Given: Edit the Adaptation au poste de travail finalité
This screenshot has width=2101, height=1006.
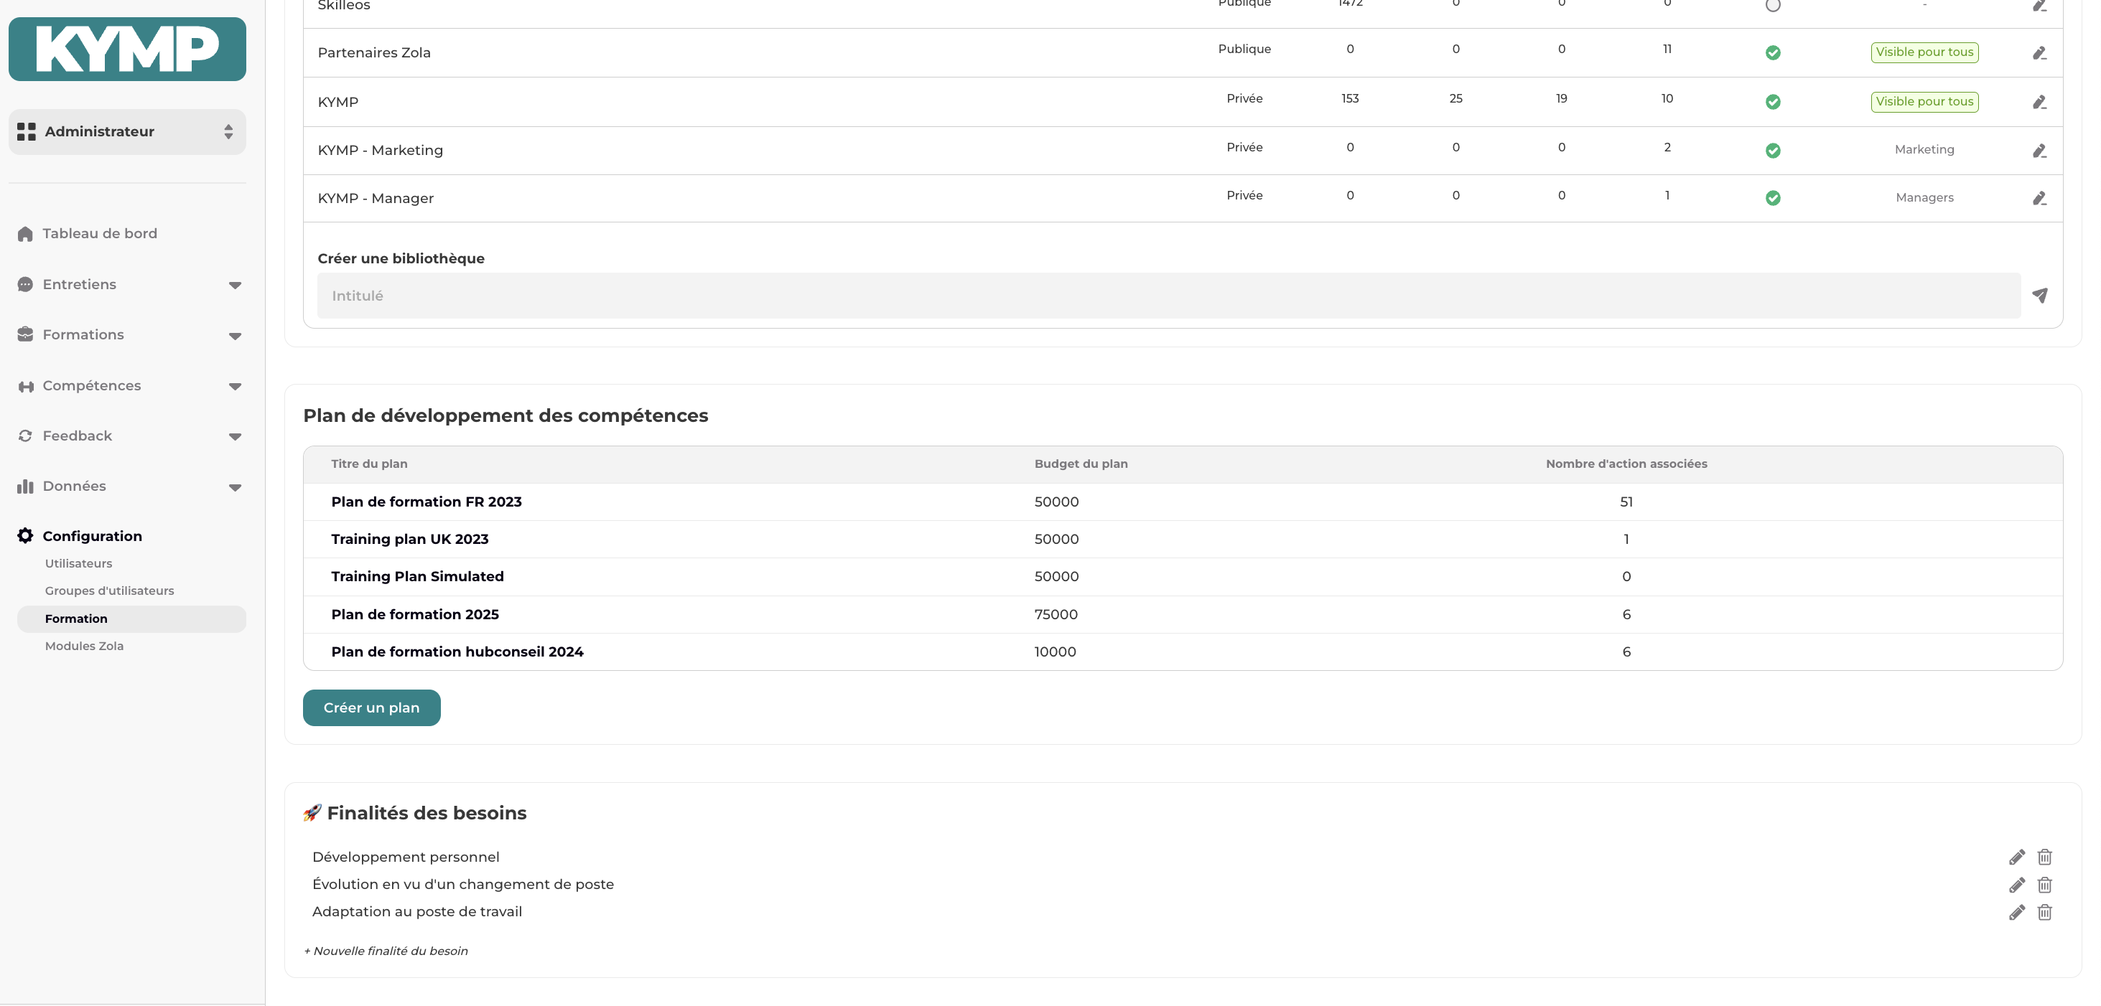Looking at the screenshot, I should [x=2016, y=912].
